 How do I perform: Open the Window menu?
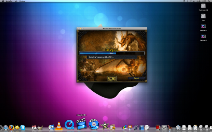point(22,1)
